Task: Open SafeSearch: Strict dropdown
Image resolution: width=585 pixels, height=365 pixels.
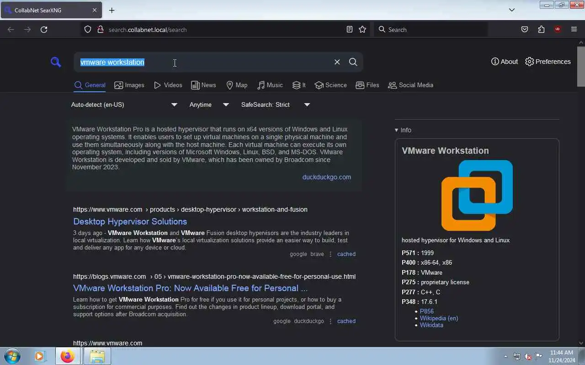Action: 276,105
